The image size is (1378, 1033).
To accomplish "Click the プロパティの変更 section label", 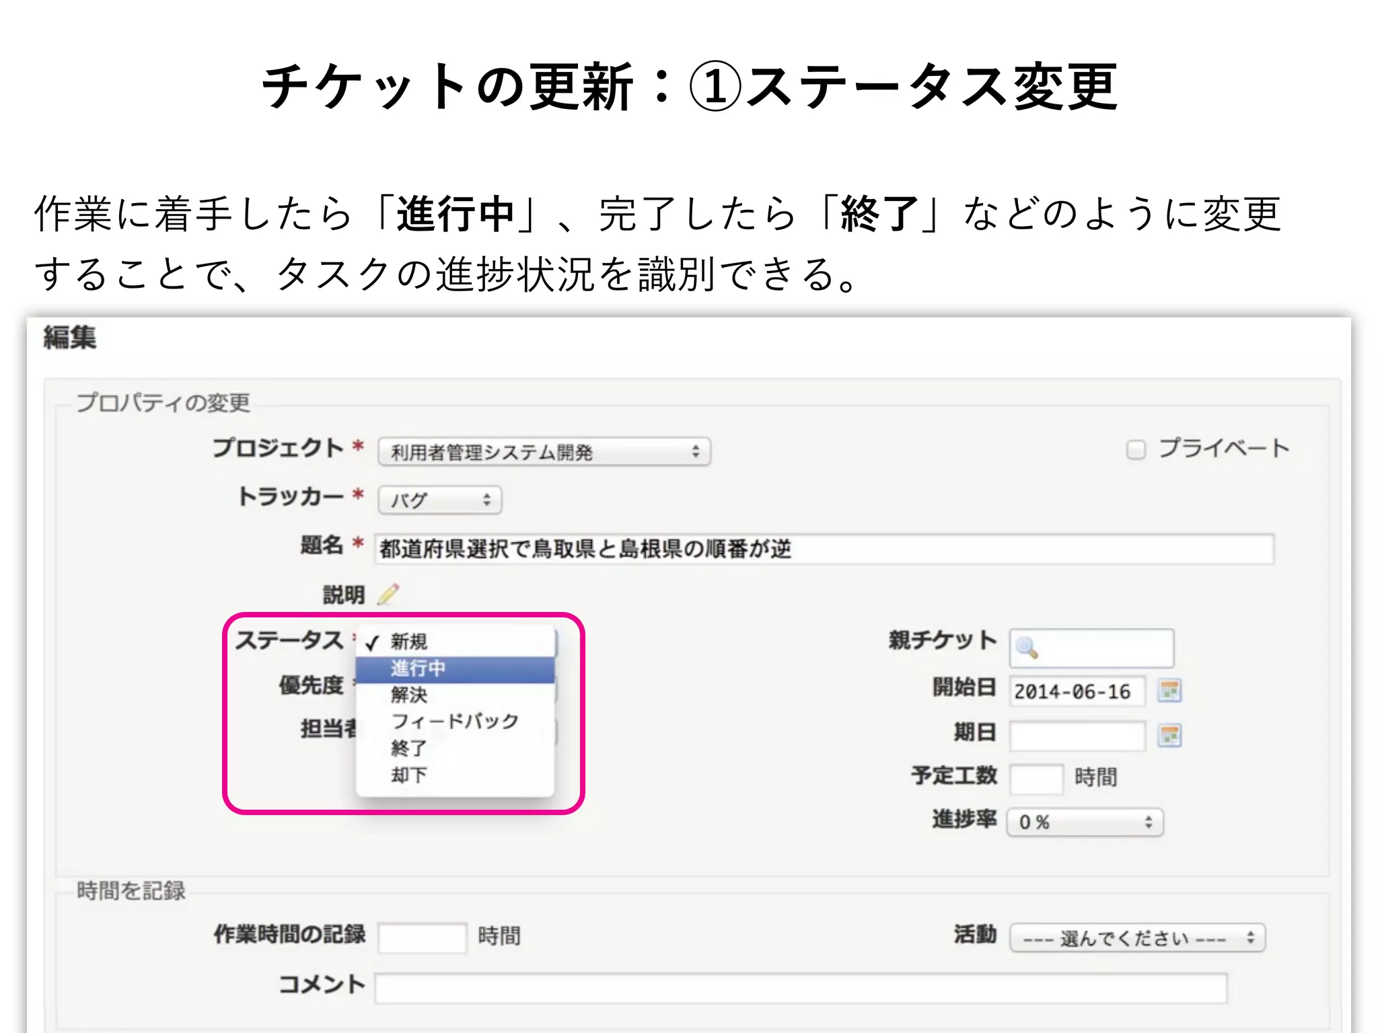I will click(163, 402).
